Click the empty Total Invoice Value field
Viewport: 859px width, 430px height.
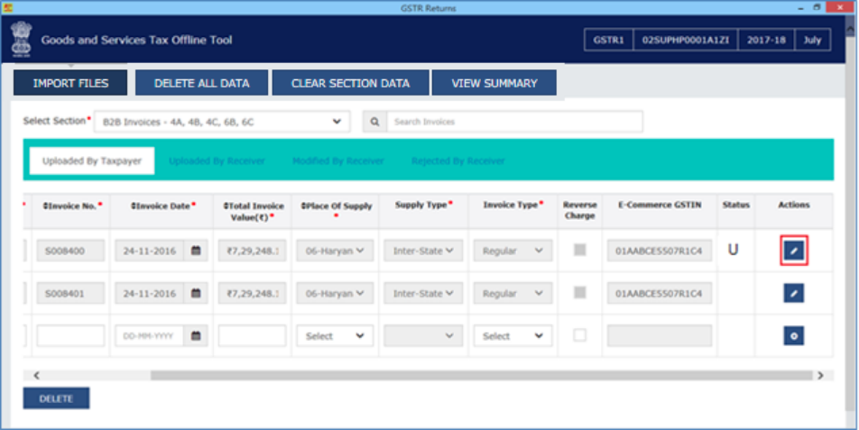point(252,336)
